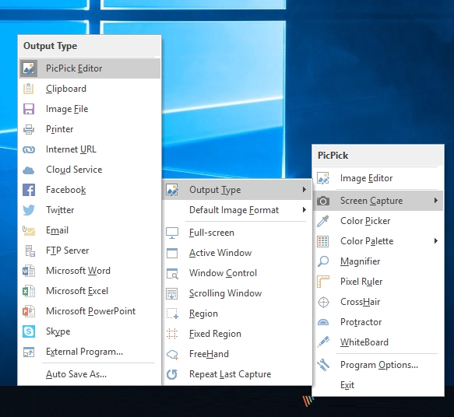This screenshot has height=417, width=454.
Task: Click the Scrolling Window capture icon
Action: pyautogui.click(x=172, y=293)
